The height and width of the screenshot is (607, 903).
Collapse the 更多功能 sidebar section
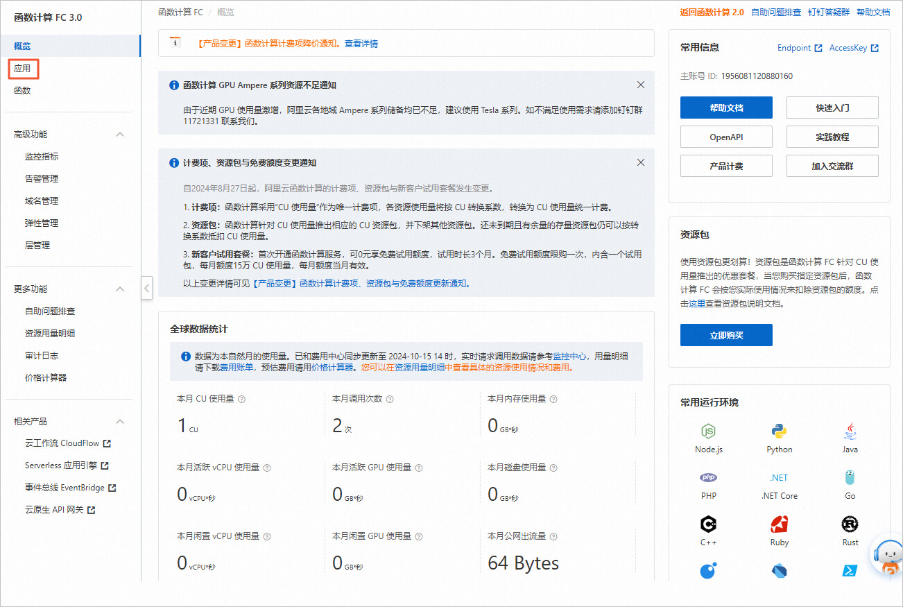point(120,289)
